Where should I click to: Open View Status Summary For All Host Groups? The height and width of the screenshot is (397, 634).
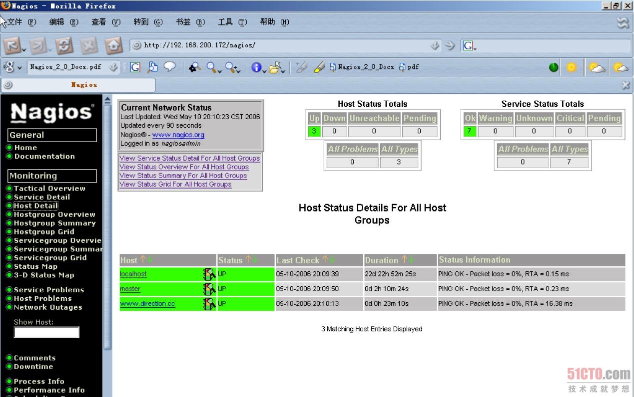tap(183, 176)
